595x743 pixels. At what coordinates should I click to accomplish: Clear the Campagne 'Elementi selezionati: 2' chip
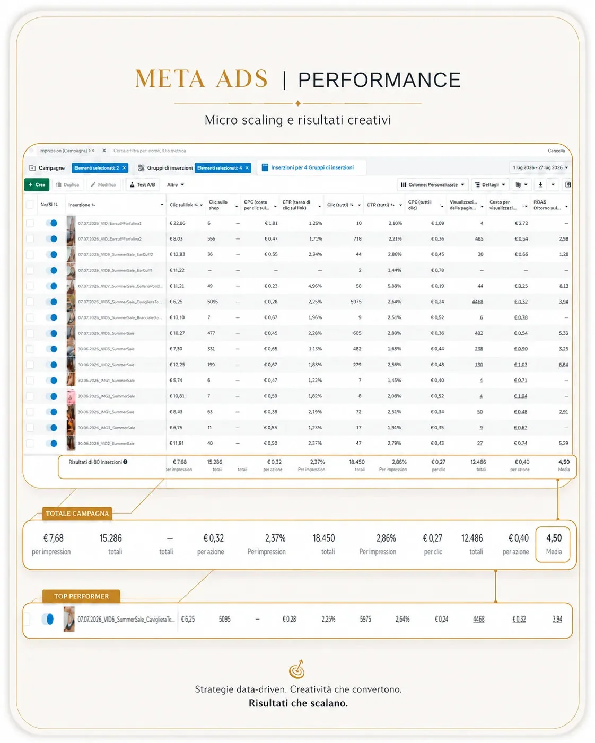(x=124, y=168)
